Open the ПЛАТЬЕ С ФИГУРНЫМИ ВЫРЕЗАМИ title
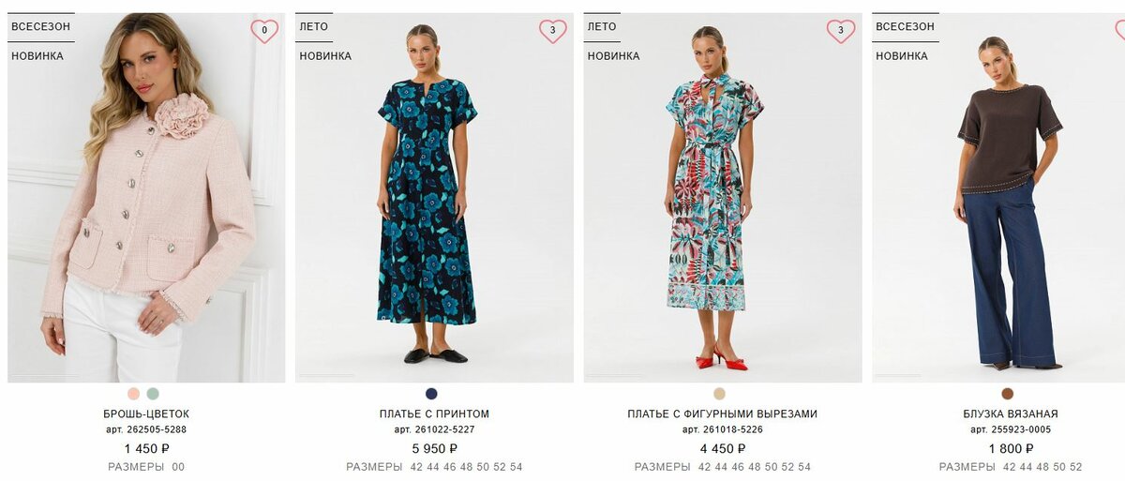This screenshot has height=481, width=1125. coord(723,413)
